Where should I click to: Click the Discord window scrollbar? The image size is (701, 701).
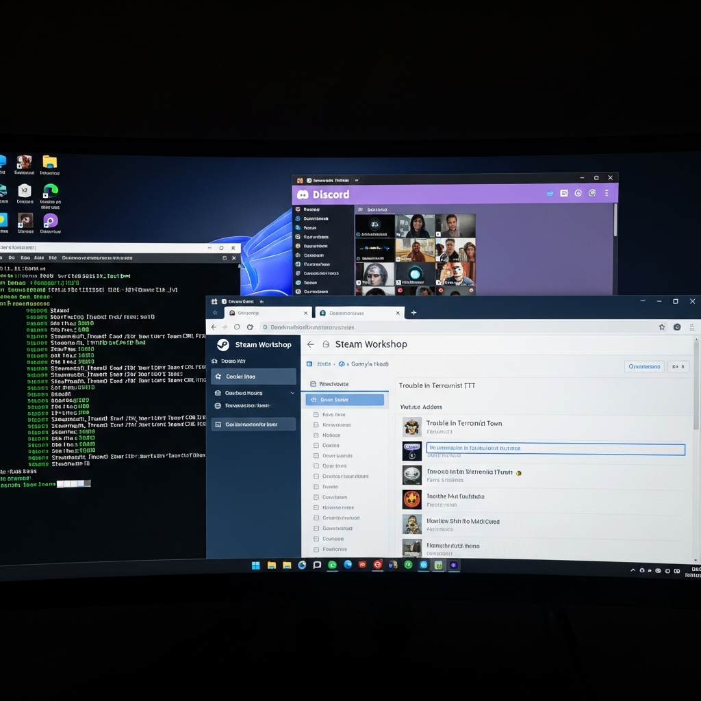(x=615, y=220)
